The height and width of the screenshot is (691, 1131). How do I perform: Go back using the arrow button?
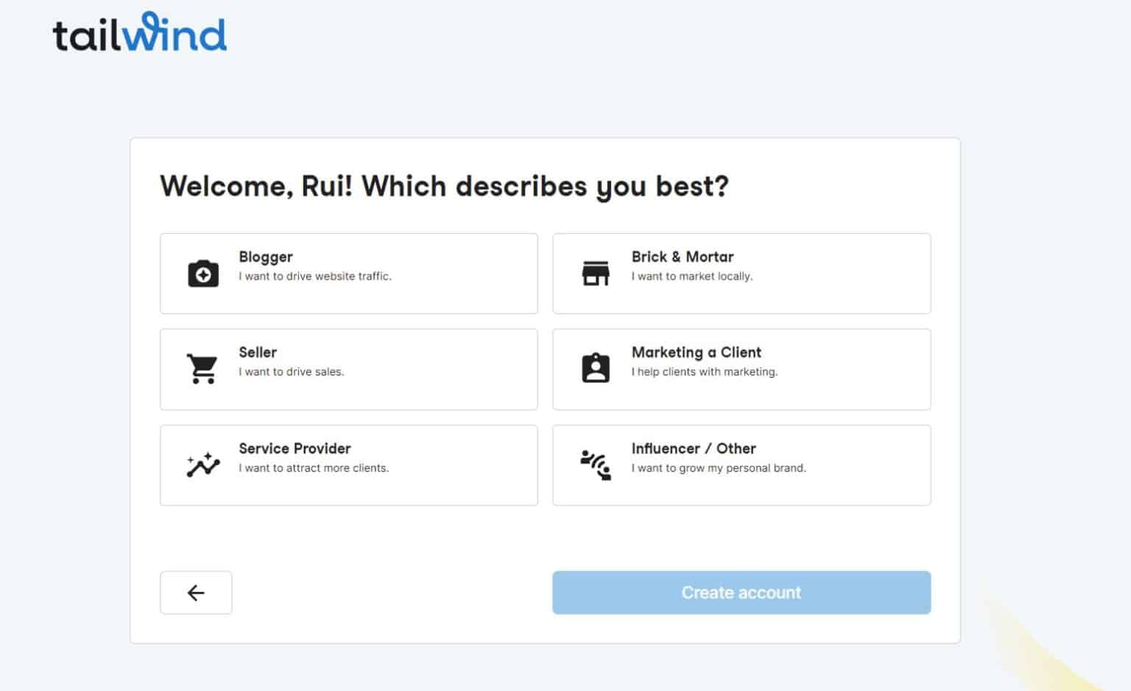coord(195,592)
